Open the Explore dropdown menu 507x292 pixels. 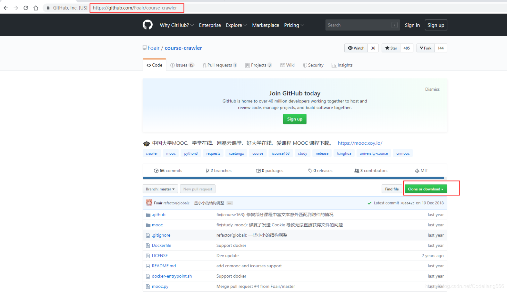236,25
